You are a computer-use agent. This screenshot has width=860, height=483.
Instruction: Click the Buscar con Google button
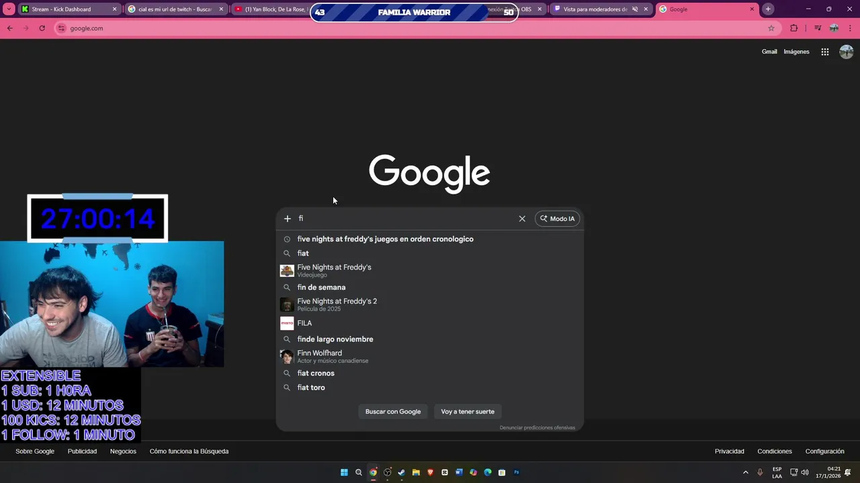click(393, 411)
